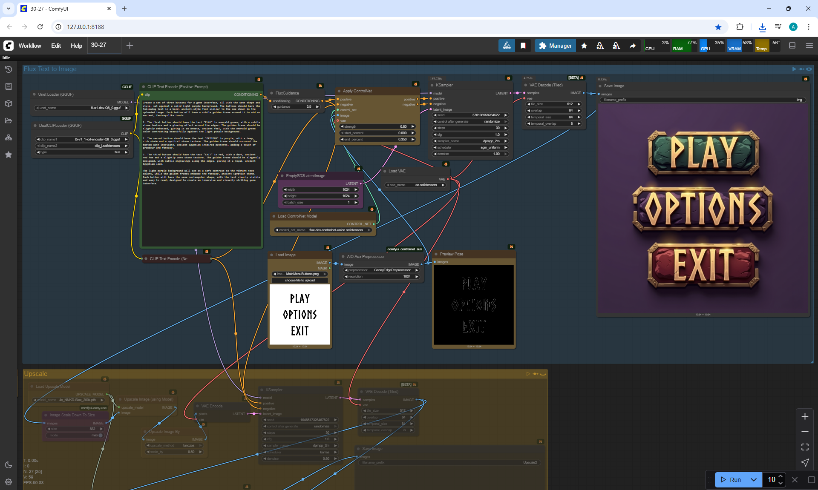Toggle visibility eye on Flux group
The height and width of the screenshot is (490, 818).
point(809,69)
